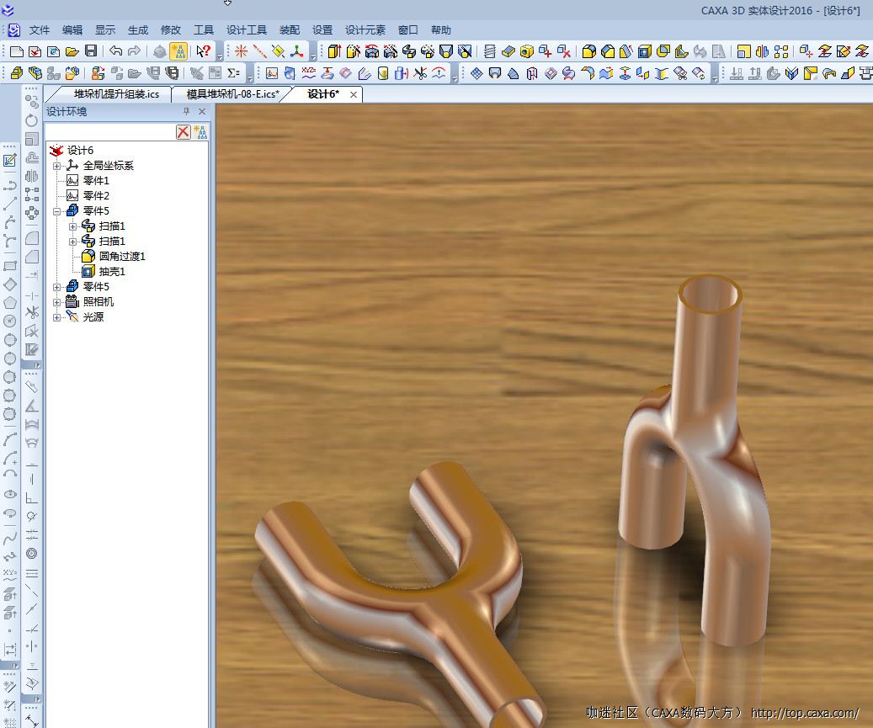Expand the 照相机 node
Screen dimensions: 873x728
tap(56, 302)
